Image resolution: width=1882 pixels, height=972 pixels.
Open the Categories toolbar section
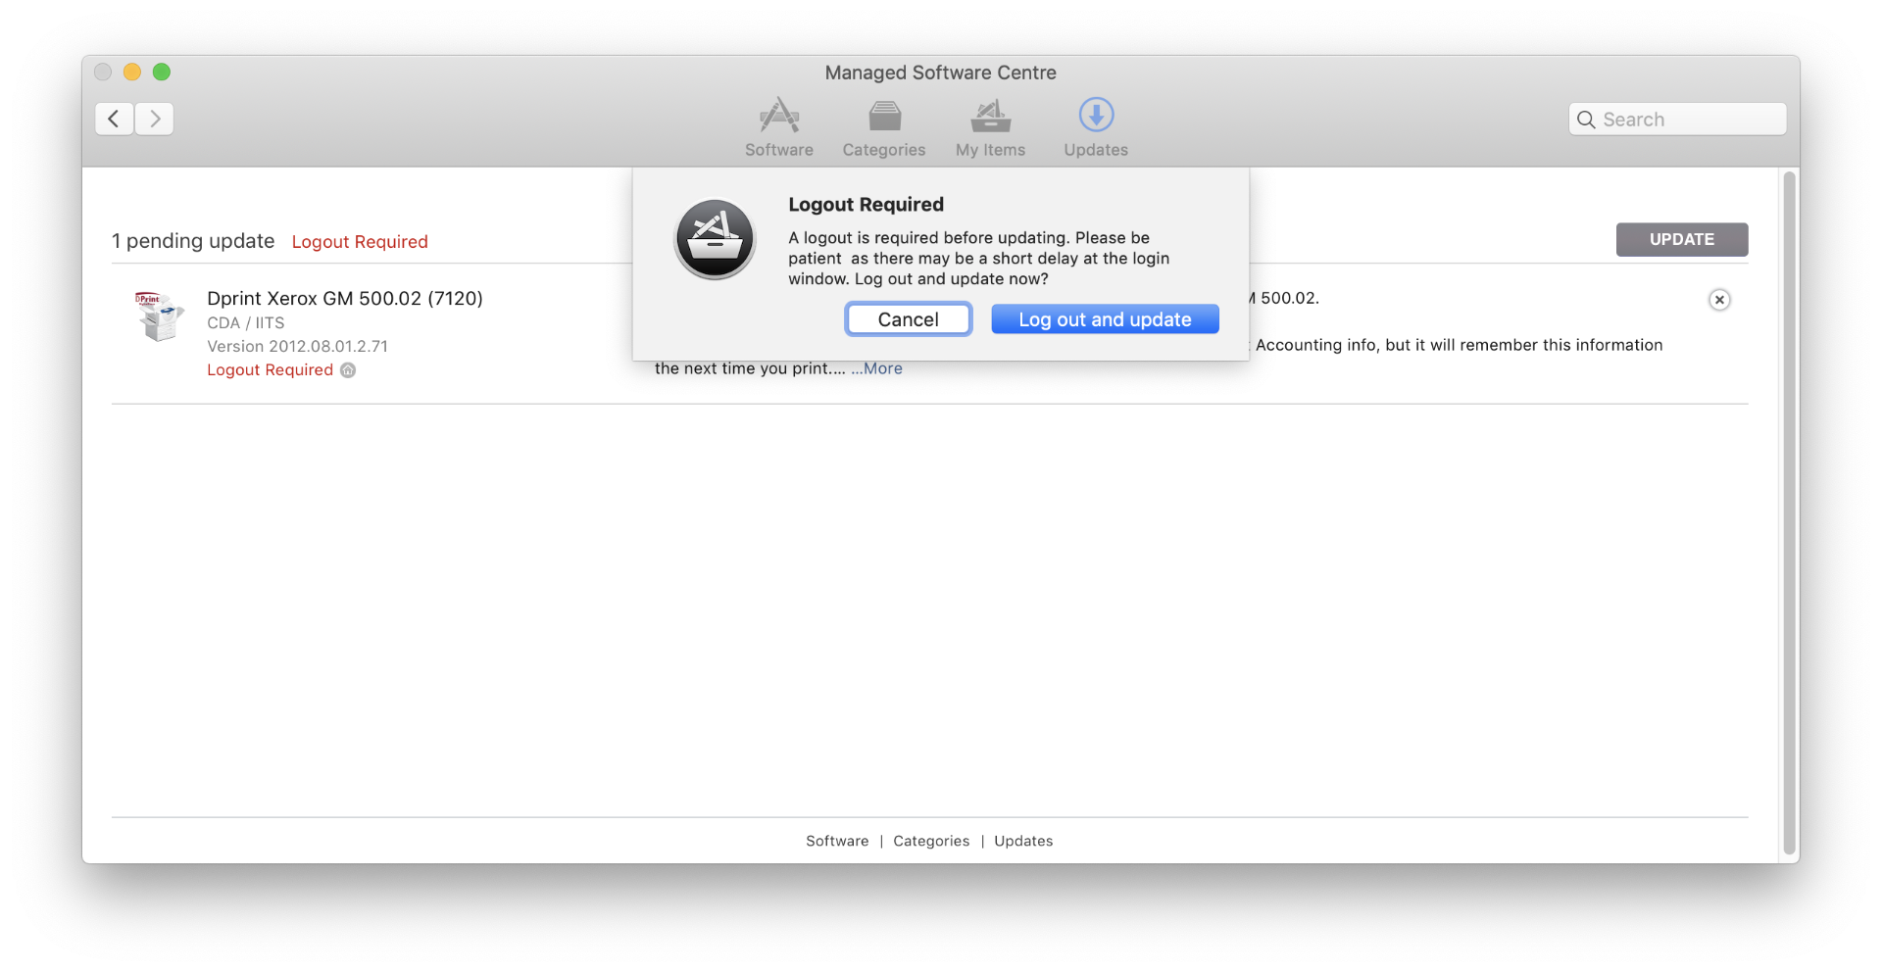(884, 127)
